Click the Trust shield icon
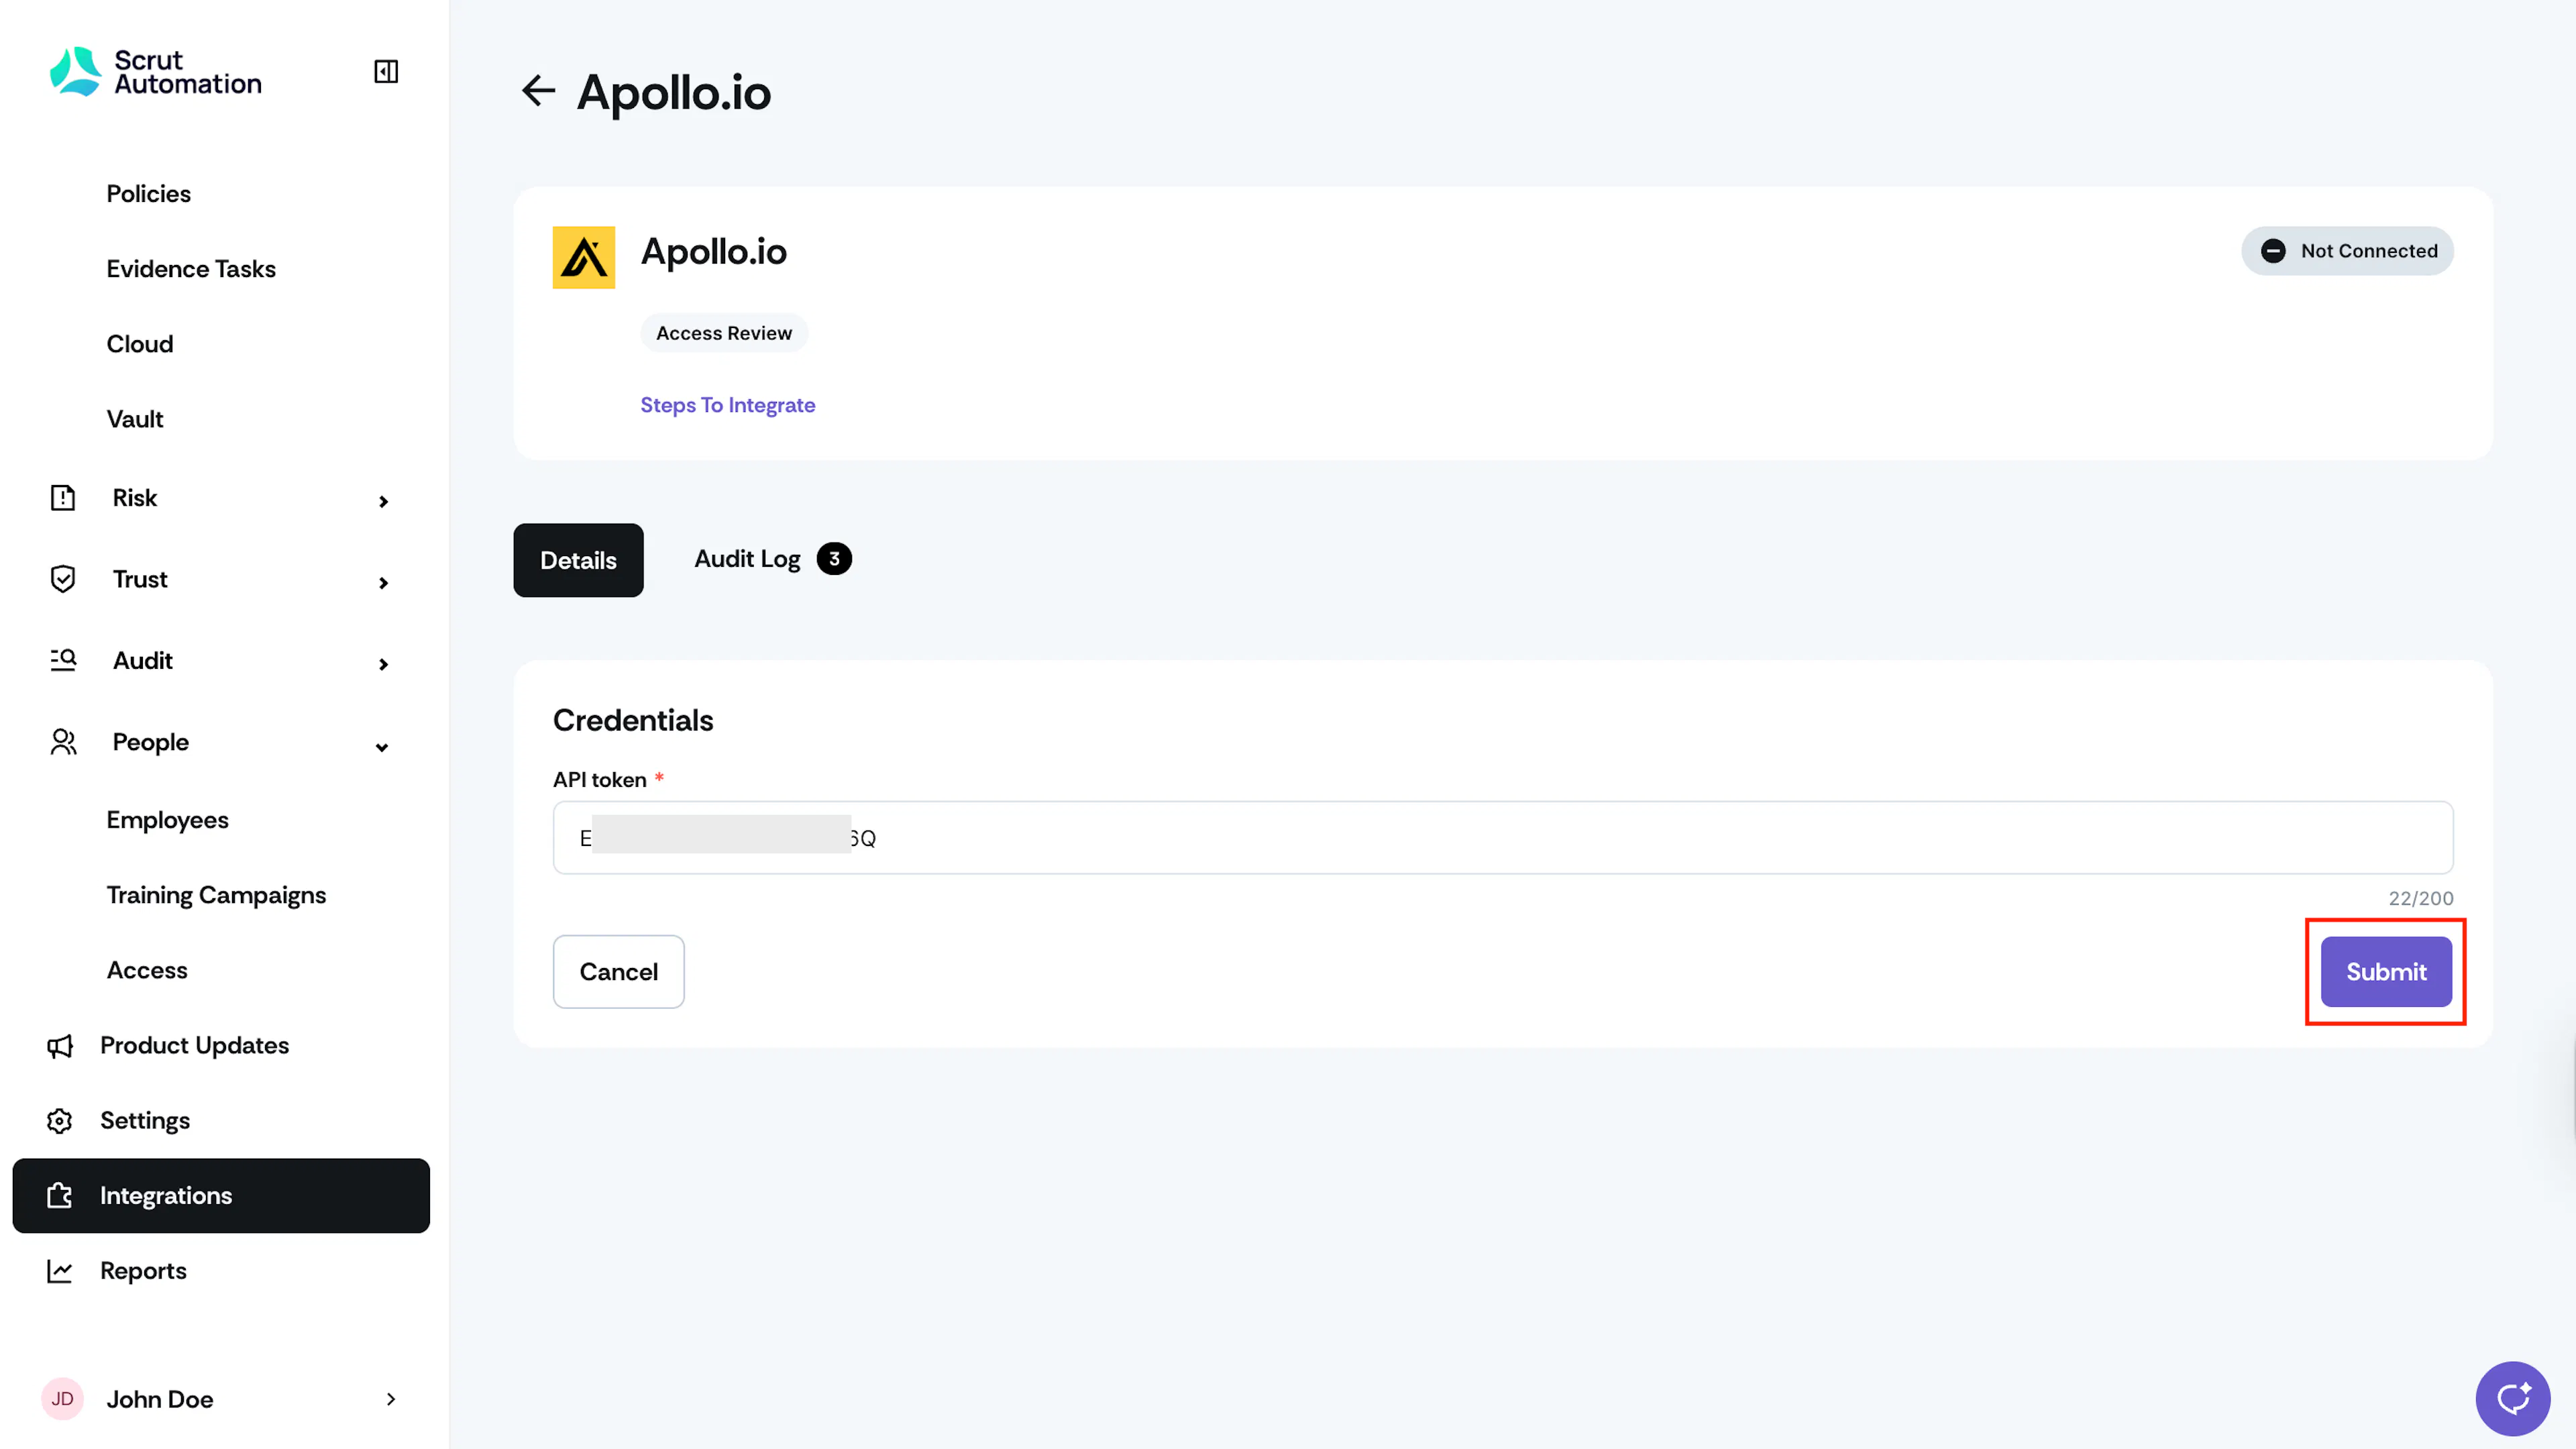The image size is (2576, 1449). (x=63, y=579)
